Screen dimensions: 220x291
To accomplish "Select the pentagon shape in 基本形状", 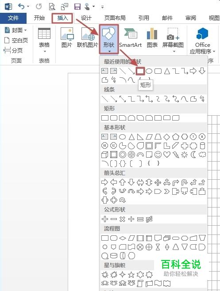I will (x=176, y=137).
